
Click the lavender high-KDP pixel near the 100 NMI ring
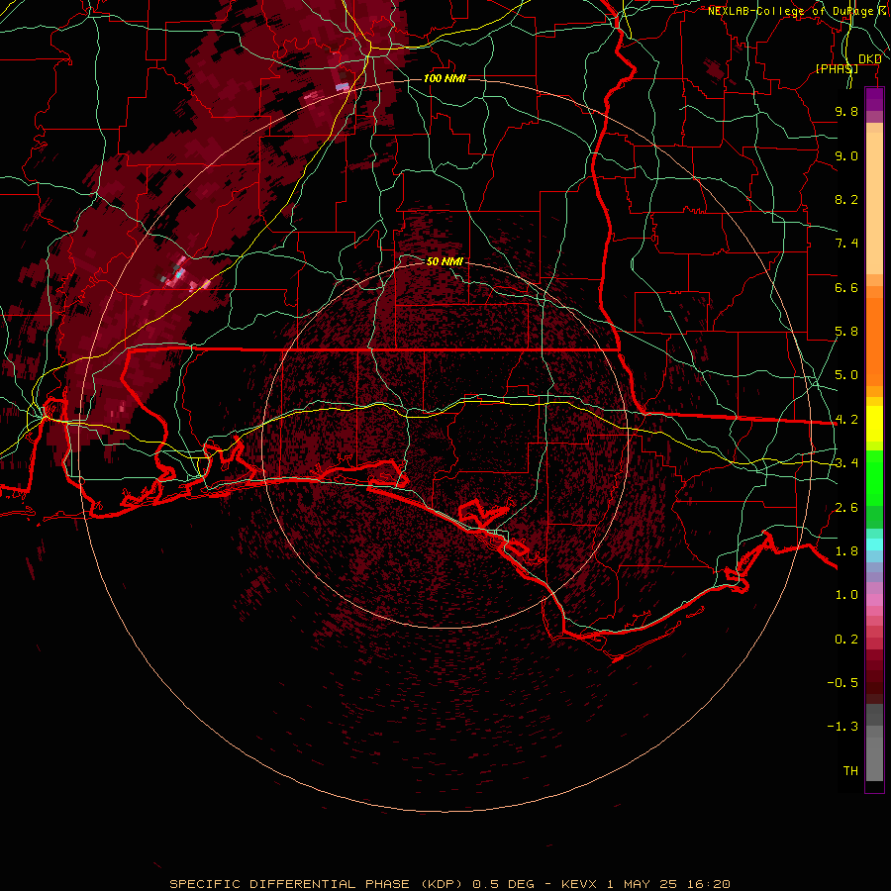click(343, 86)
